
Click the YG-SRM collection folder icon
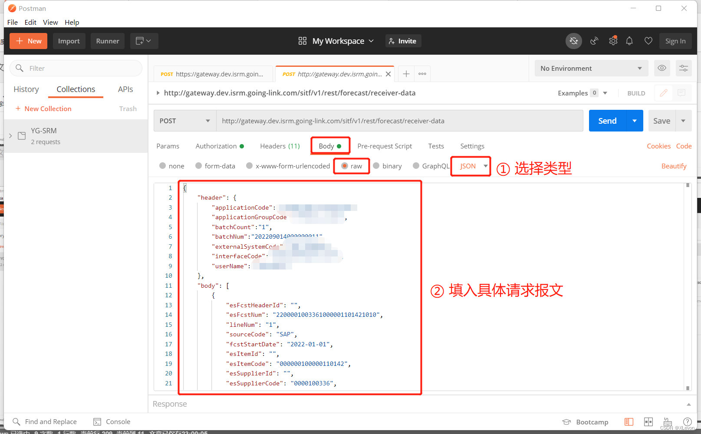[22, 136]
